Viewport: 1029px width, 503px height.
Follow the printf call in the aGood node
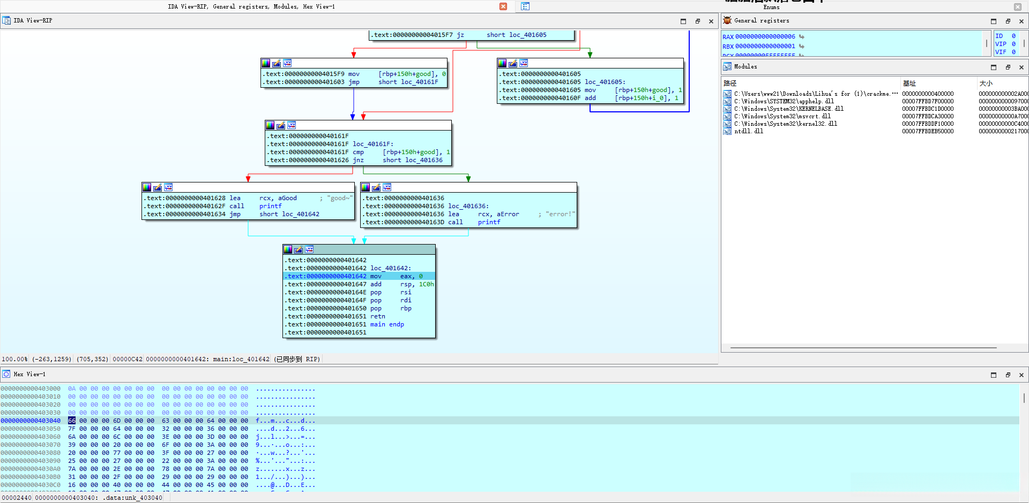pyautogui.click(x=270, y=206)
